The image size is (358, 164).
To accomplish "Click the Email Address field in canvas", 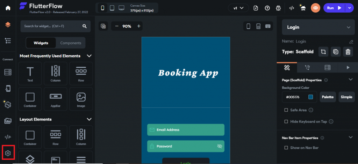I will click(186, 130).
